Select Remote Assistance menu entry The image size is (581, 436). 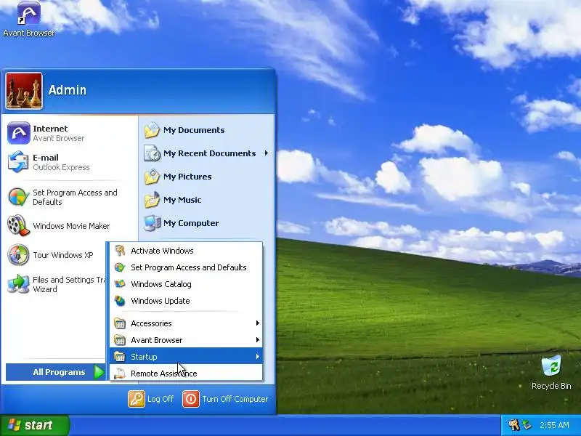[x=186, y=374]
